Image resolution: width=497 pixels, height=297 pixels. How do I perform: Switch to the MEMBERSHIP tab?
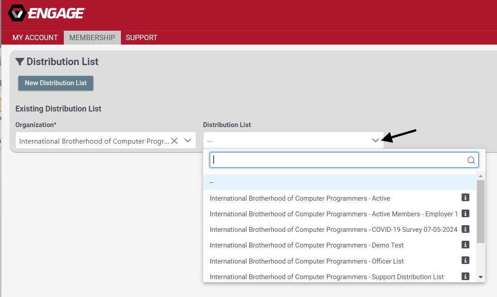(92, 37)
